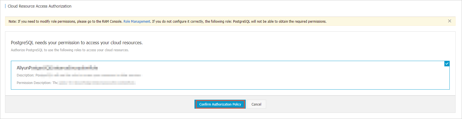Toggle the blue checkmark on role card

point(447,64)
